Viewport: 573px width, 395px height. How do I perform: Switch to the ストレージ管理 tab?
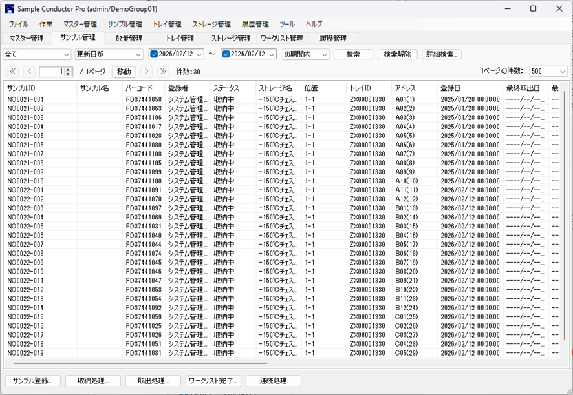pyautogui.click(x=231, y=39)
